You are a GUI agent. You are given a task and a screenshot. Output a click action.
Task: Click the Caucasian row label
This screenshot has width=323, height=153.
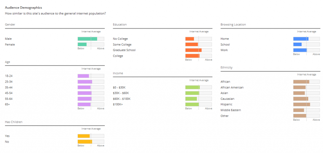point(228,99)
